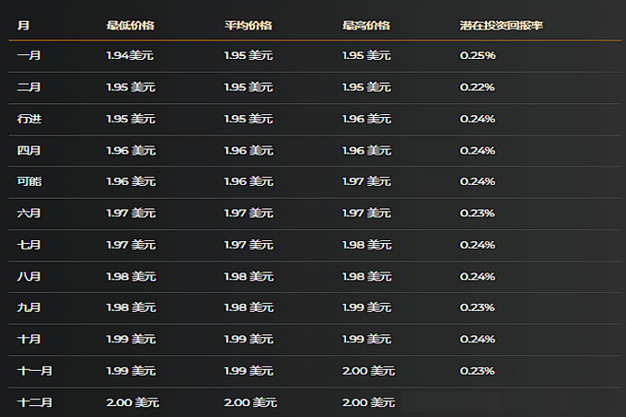Click the 十二月 row label
626x417 pixels.
(34, 402)
